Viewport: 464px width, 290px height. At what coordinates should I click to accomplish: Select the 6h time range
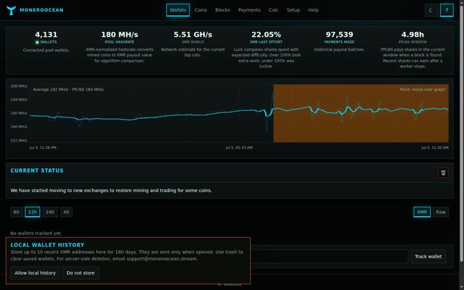tap(16, 212)
